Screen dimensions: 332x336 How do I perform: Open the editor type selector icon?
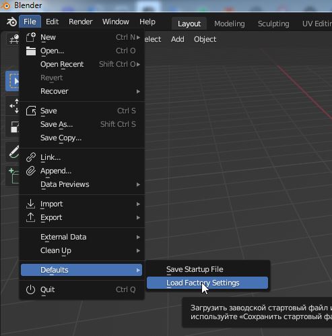[14, 39]
